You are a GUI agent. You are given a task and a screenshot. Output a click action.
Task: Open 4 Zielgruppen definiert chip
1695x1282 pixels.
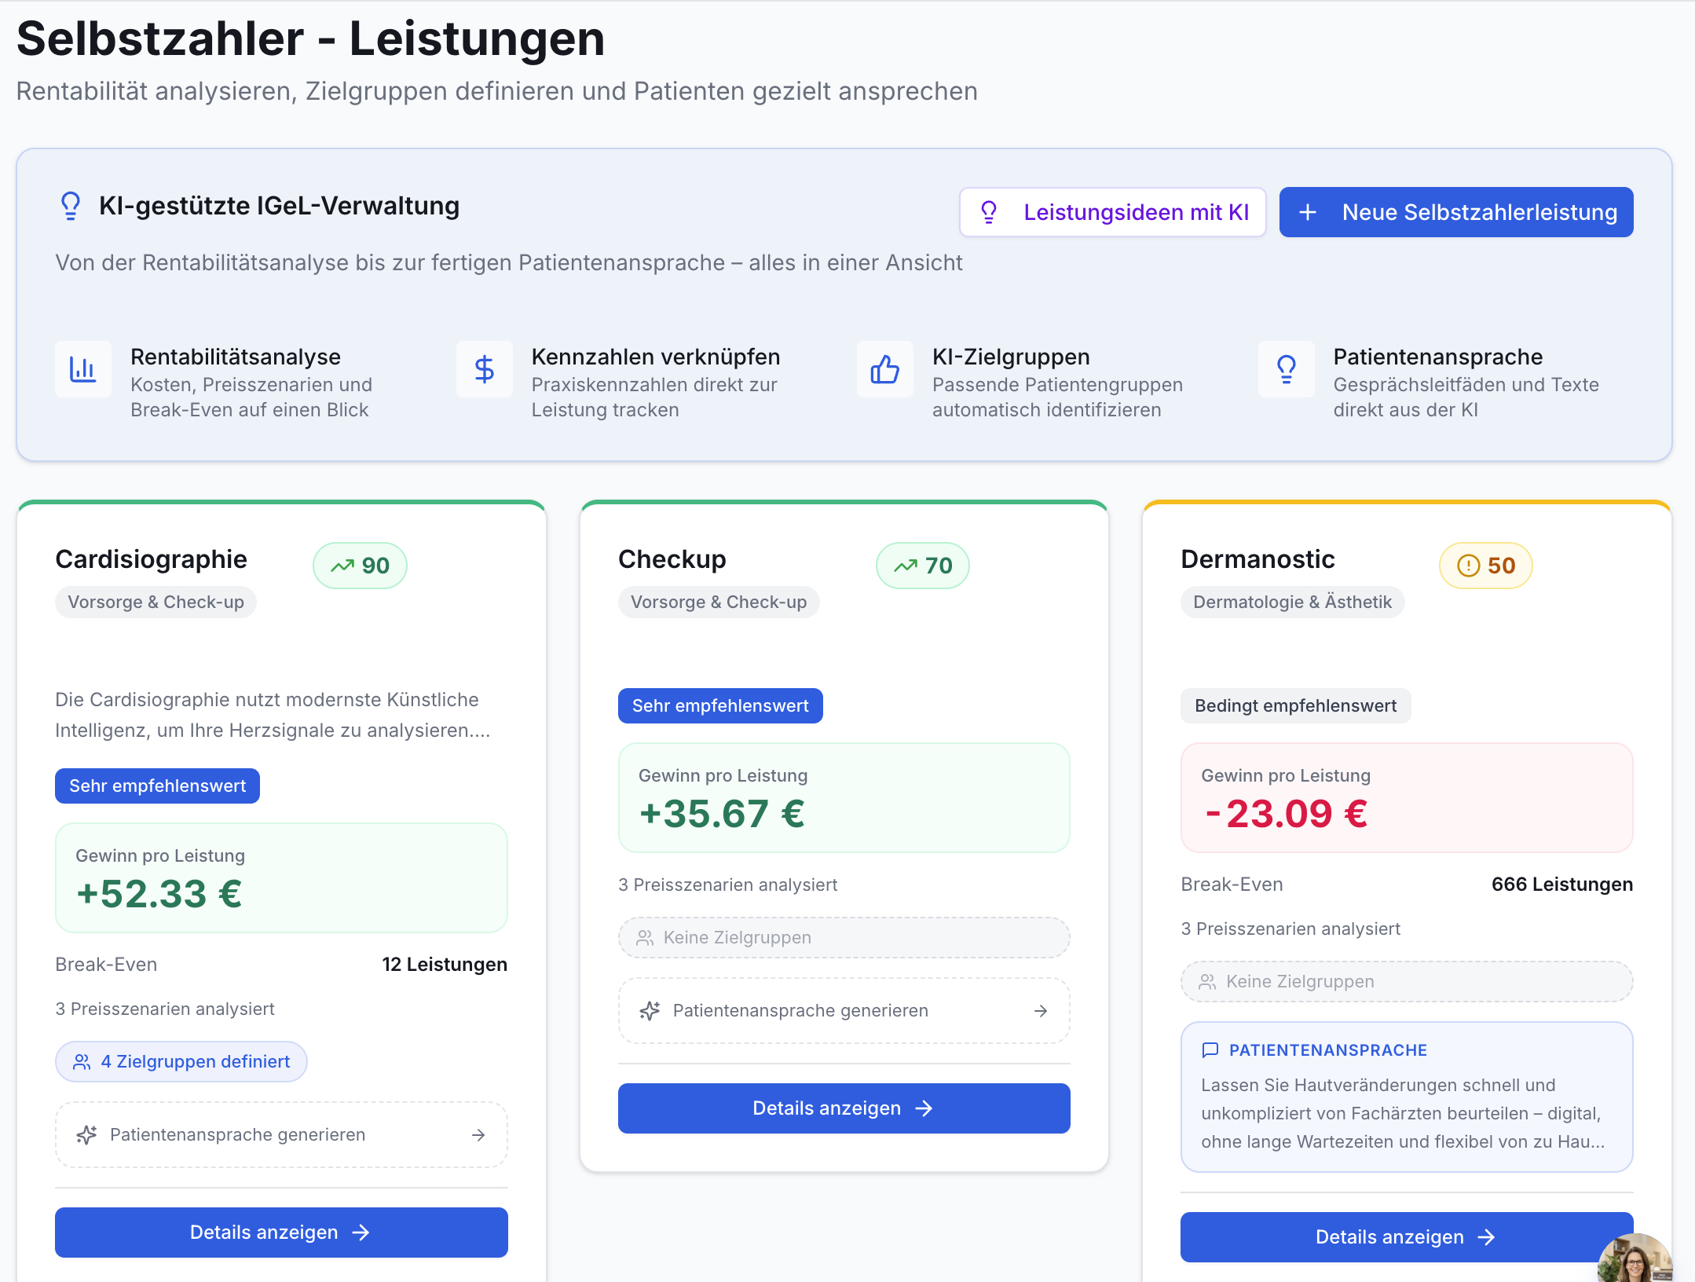[x=181, y=1062]
